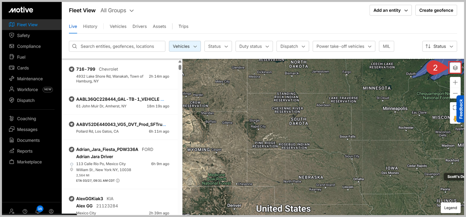Click location arrow icon for 716-799
This screenshot has height=217, width=466.
[x=71, y=69]
